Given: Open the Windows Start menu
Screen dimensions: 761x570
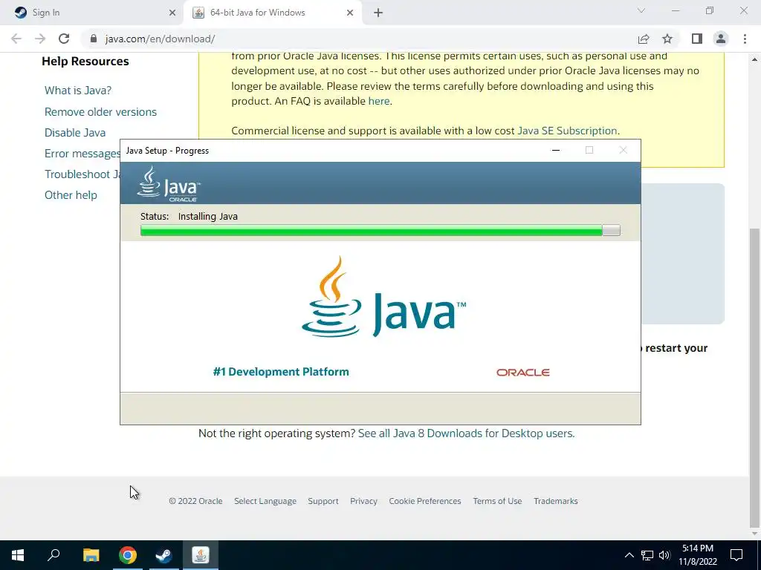Looking at the screenshot, I should click(x=18, y=555).
